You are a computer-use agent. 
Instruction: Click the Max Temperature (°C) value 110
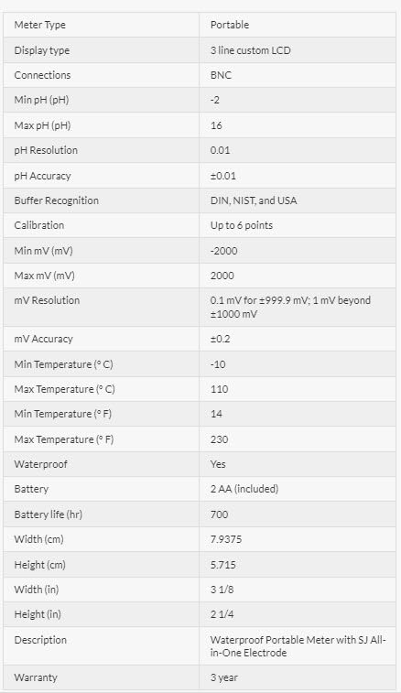220,389
